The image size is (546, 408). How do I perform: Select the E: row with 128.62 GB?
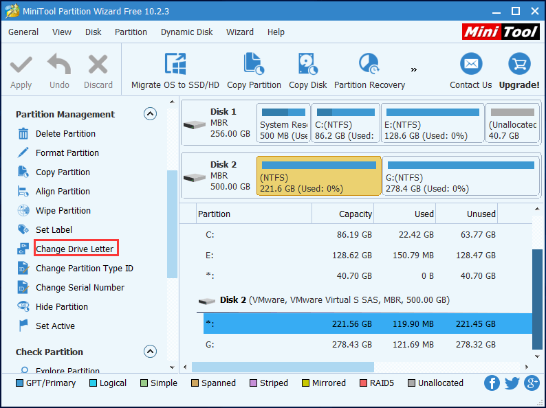coord(367,256)
